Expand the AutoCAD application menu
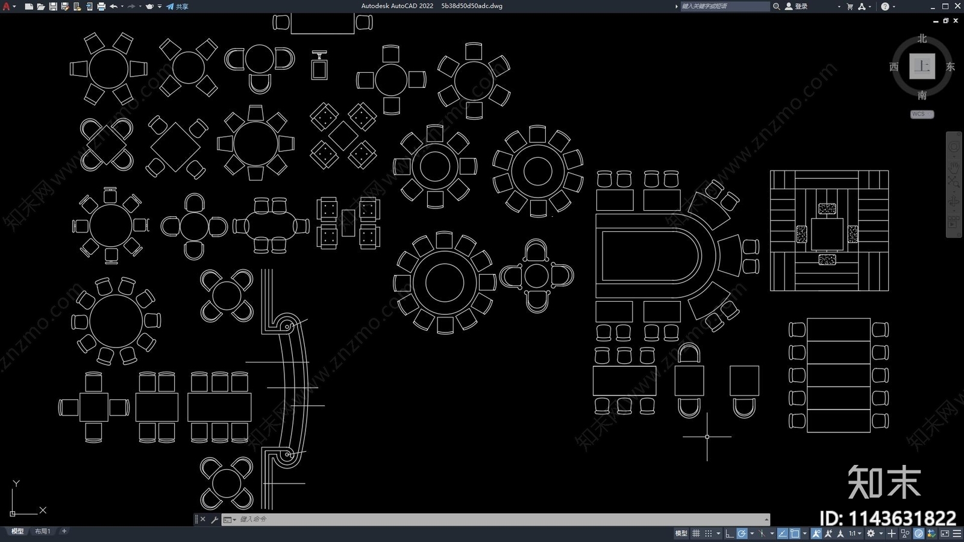The image size is (964, 542). click(x=7, y=7)
